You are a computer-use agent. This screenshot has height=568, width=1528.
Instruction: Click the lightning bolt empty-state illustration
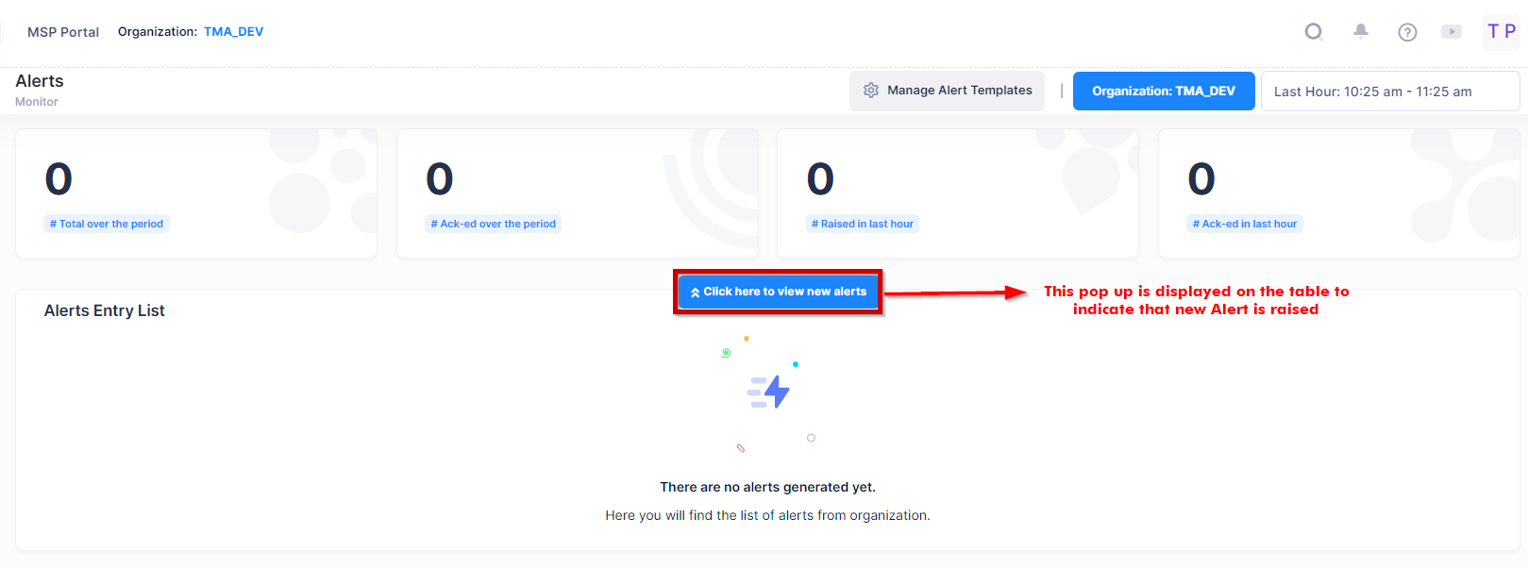pos(769,392)
